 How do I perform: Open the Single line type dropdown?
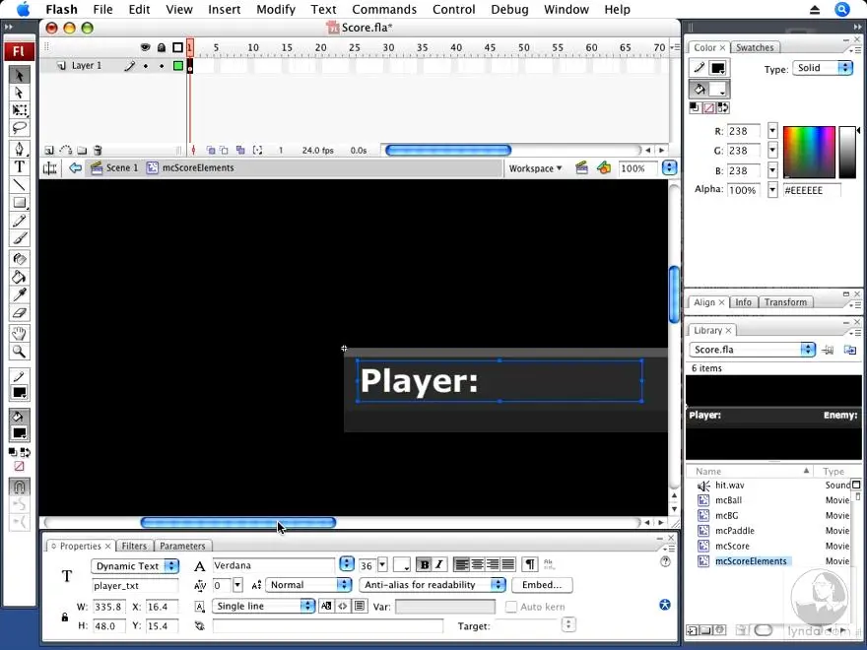[263, 607]
